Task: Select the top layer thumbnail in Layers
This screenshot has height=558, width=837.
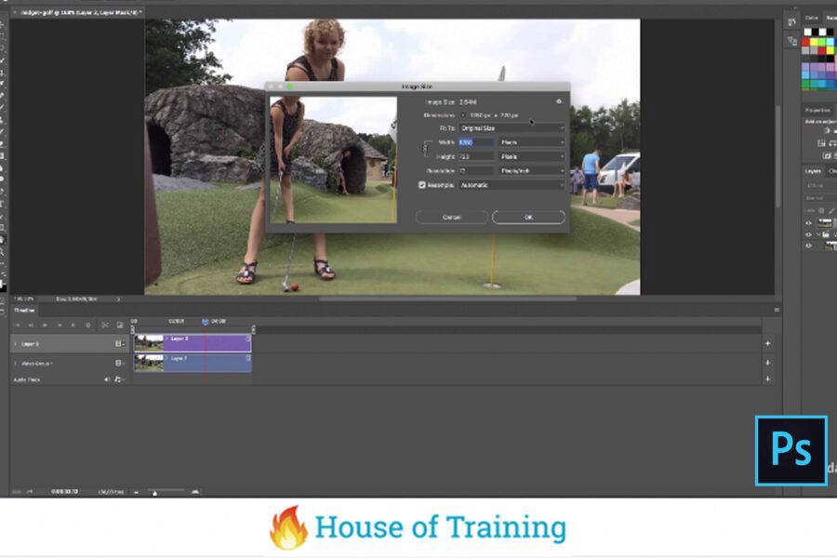Action: [825, 223]
